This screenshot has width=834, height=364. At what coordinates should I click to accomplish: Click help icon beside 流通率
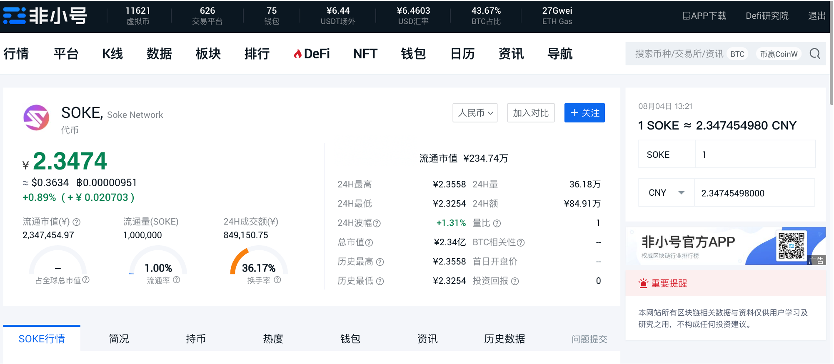pyautogui.click(x=176, y=280)
